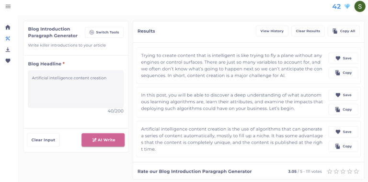
Task: Copy All results
Action: 344,31
